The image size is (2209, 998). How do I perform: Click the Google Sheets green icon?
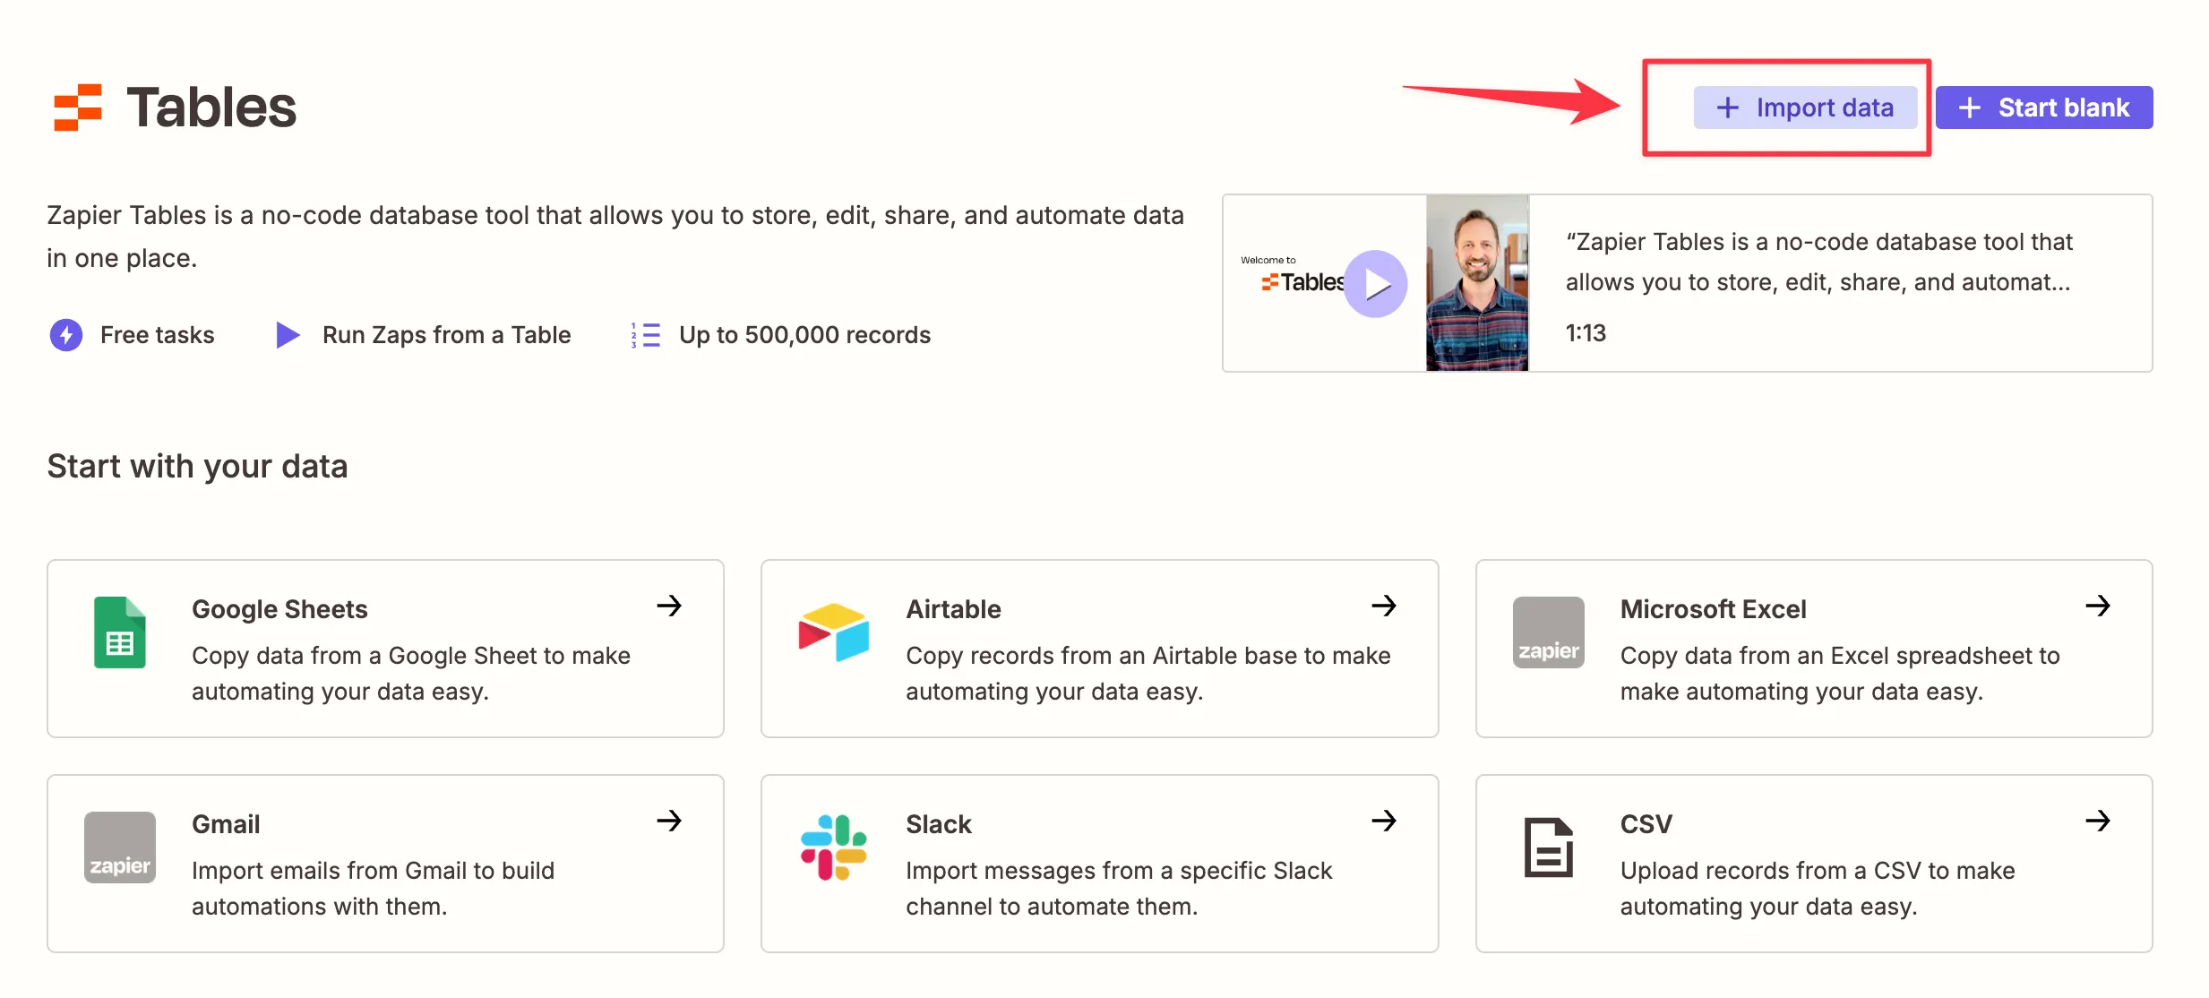point(120,632)
